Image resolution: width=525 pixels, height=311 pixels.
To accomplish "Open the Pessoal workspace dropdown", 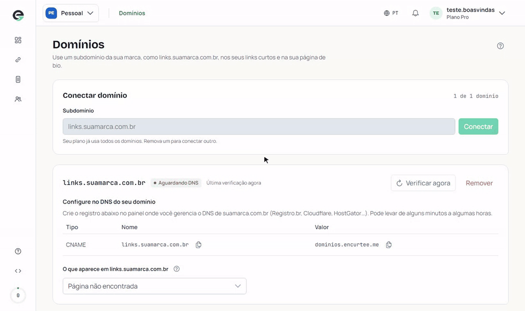I will pos(71,13).
